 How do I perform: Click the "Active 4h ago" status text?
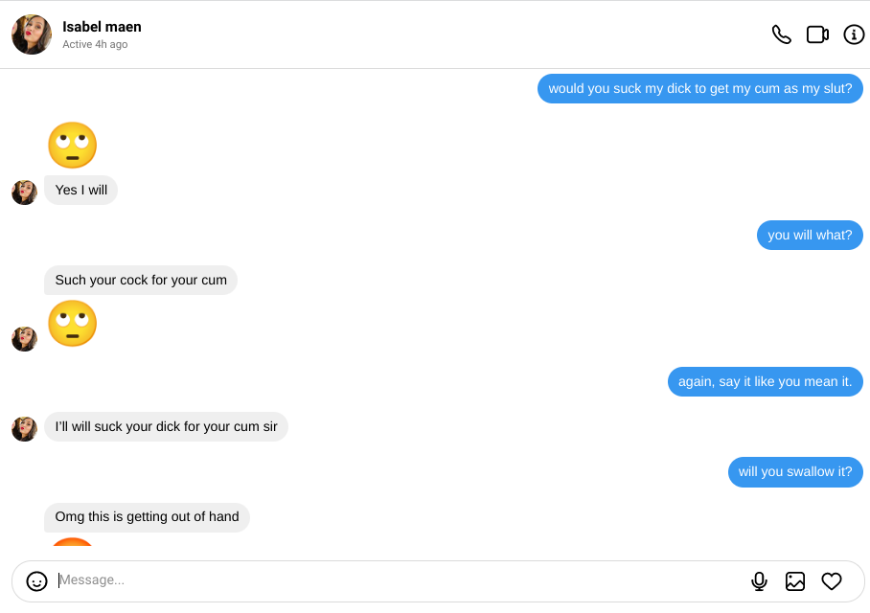coord(95,45)
